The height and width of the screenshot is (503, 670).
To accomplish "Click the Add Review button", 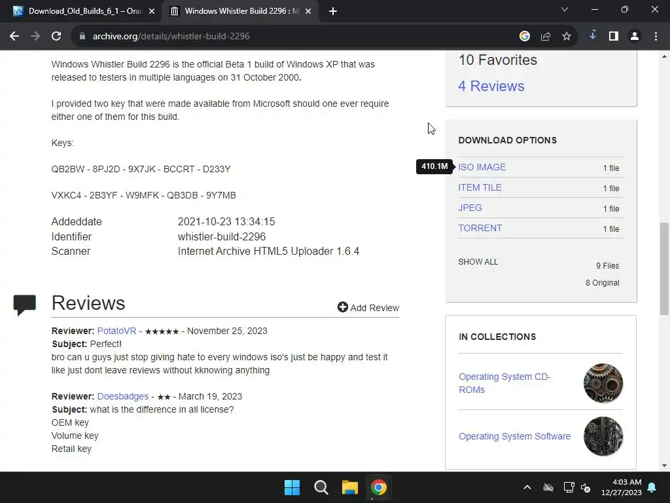I will [x=368, y=308].
